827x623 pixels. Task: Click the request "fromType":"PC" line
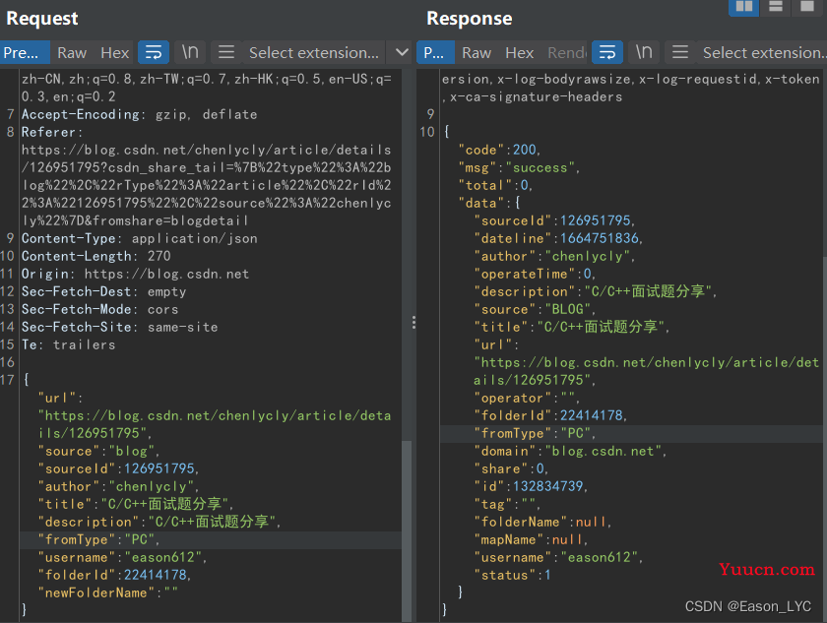[x=98, y=539]
